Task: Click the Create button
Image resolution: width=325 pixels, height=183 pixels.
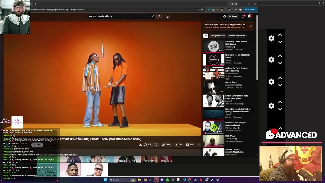Action: pyautogui.click(x=233, y=16)
